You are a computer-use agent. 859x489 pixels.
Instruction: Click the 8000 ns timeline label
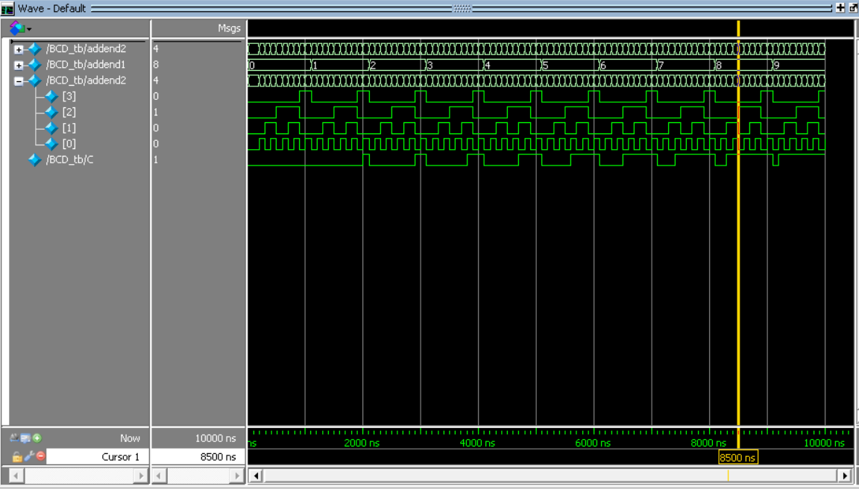tap(709, 443)
